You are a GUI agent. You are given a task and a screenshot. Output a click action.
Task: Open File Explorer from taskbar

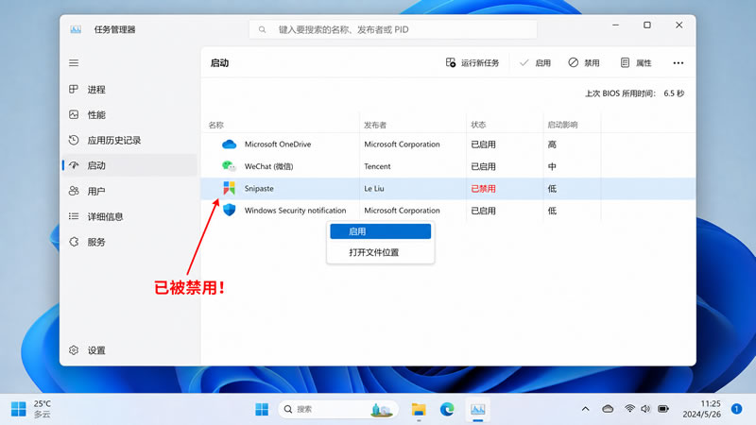click(x=419, y=409)
